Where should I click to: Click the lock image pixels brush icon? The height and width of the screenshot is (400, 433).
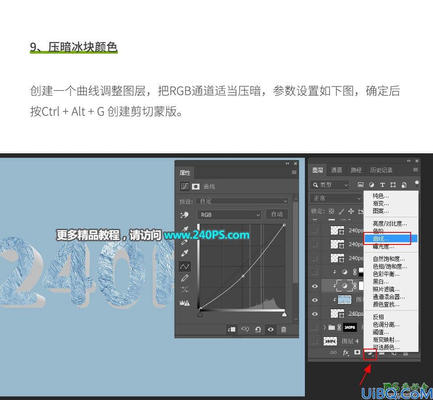coord(341,211)
